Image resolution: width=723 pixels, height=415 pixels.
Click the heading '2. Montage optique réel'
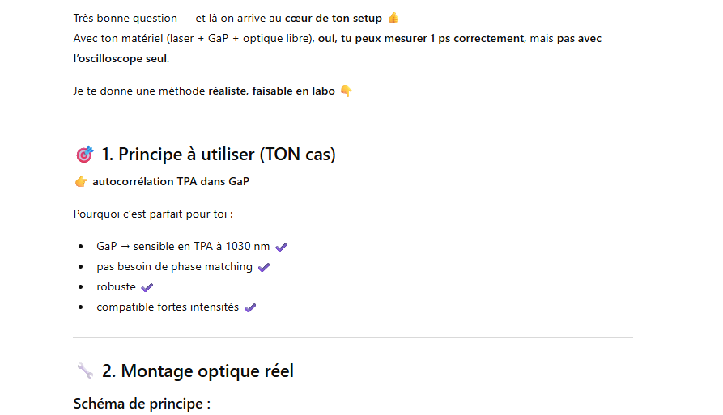tap(198, 371)
